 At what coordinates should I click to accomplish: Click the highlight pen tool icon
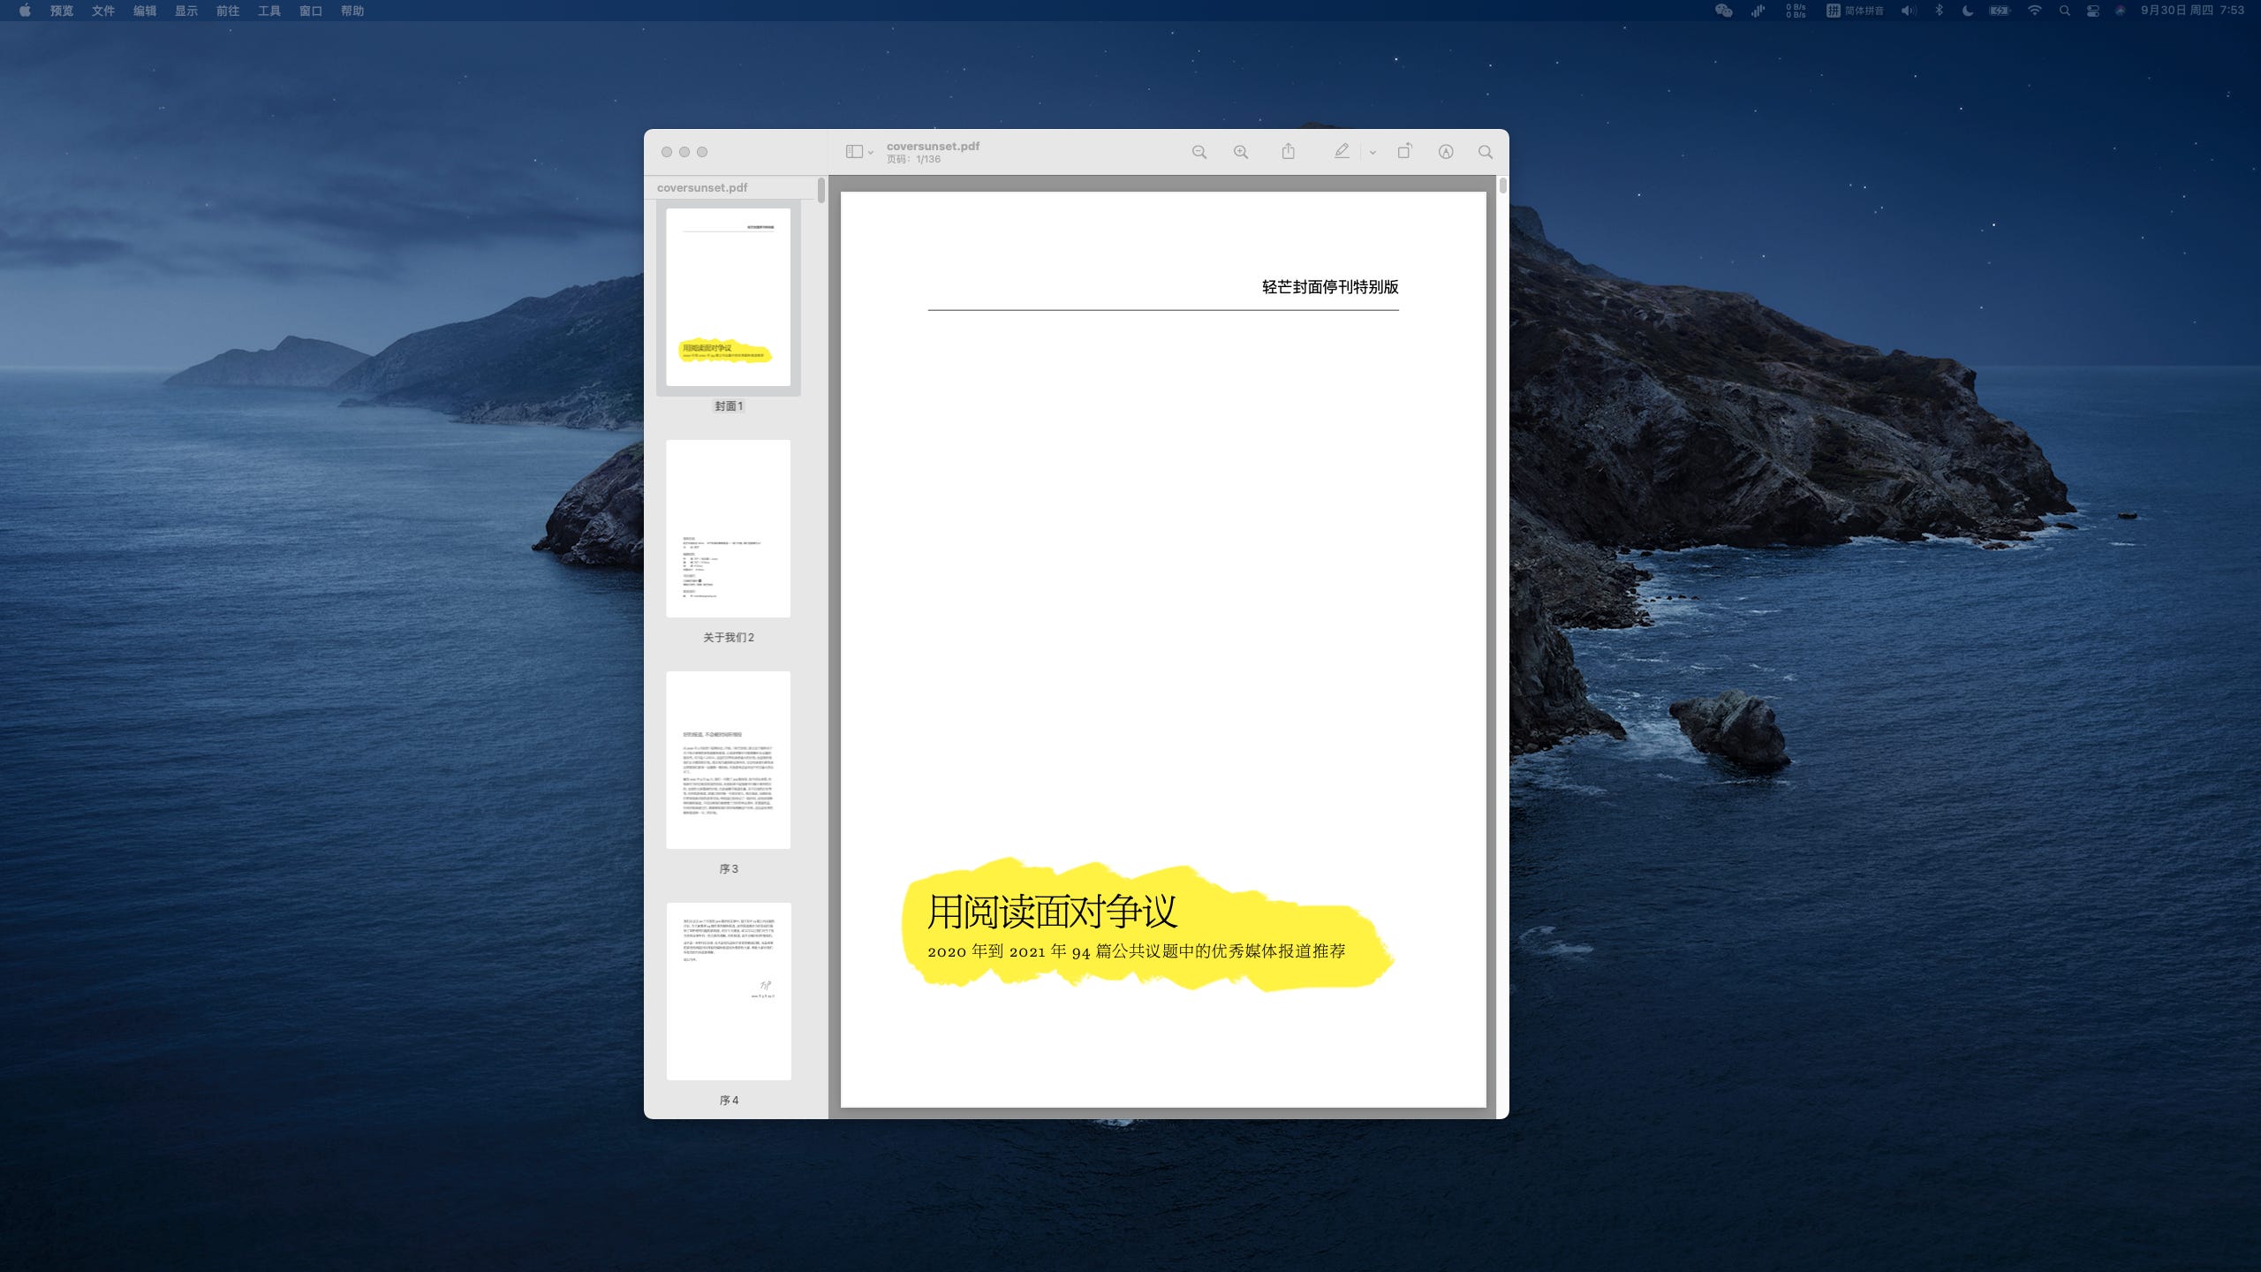[1342, 152]
